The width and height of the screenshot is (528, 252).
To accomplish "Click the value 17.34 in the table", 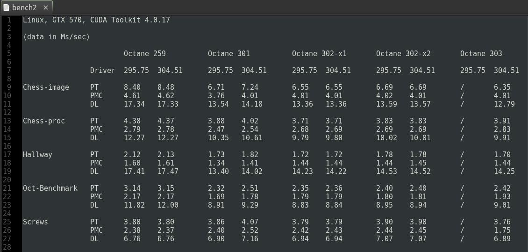I will [x=134, y=104].
